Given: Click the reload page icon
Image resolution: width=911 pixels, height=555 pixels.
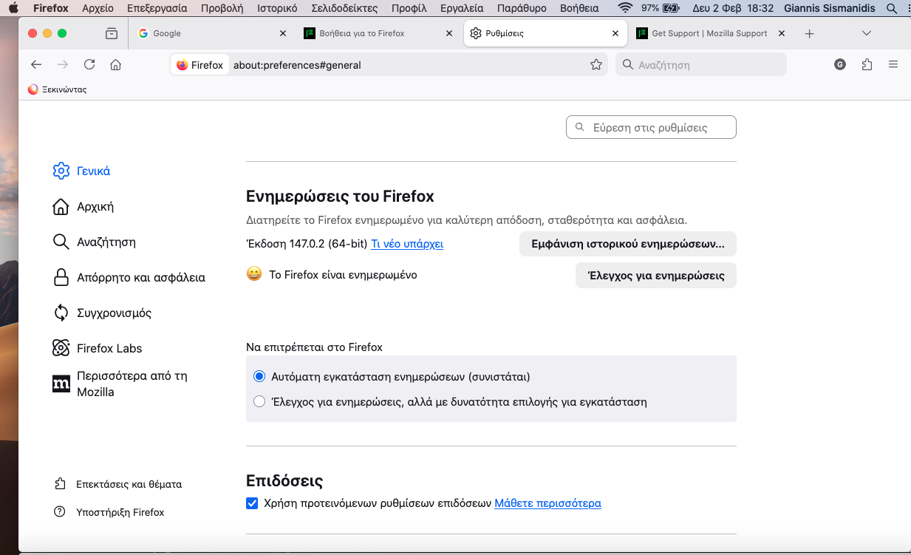Looking at the screenshot, I should [x=89, y=64].
